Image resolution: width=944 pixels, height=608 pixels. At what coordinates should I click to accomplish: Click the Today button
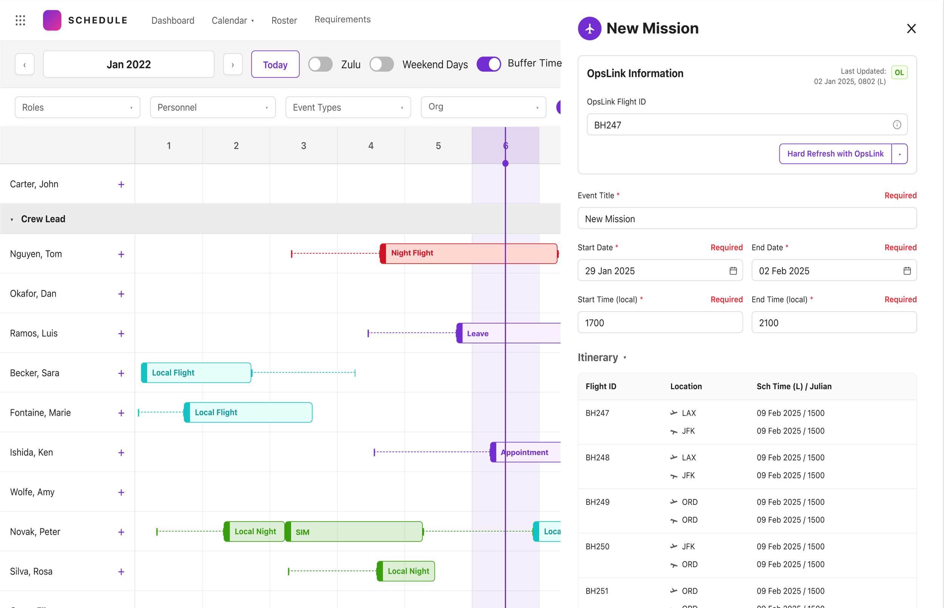[275, 64]
